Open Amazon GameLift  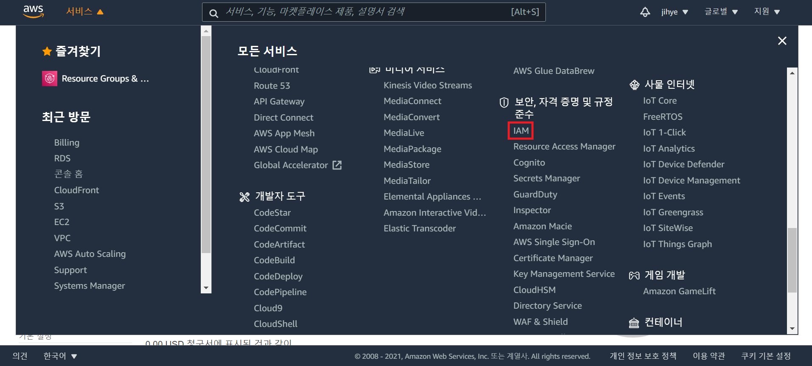pyautogui.click(x=679, y=291)
